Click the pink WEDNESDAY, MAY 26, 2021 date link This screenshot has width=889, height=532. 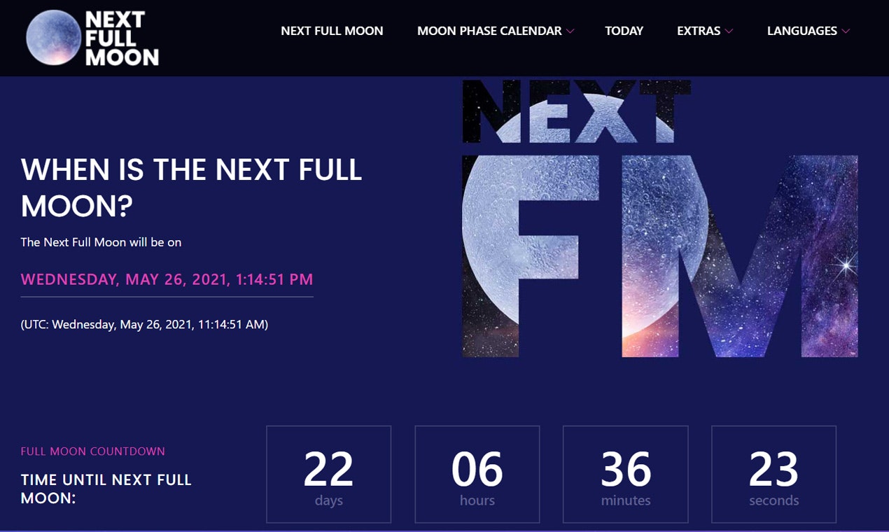click(x=167, y=279)
